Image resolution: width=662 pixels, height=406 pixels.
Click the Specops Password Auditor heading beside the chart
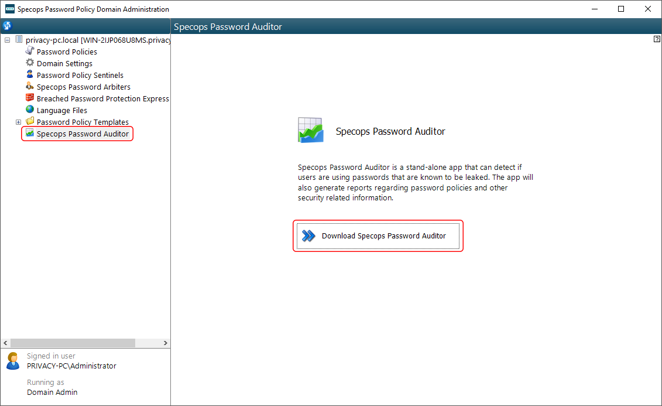point(390,131)
